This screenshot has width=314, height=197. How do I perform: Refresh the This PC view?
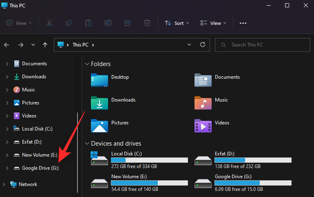pyautogui.click(x=203, y=44)
